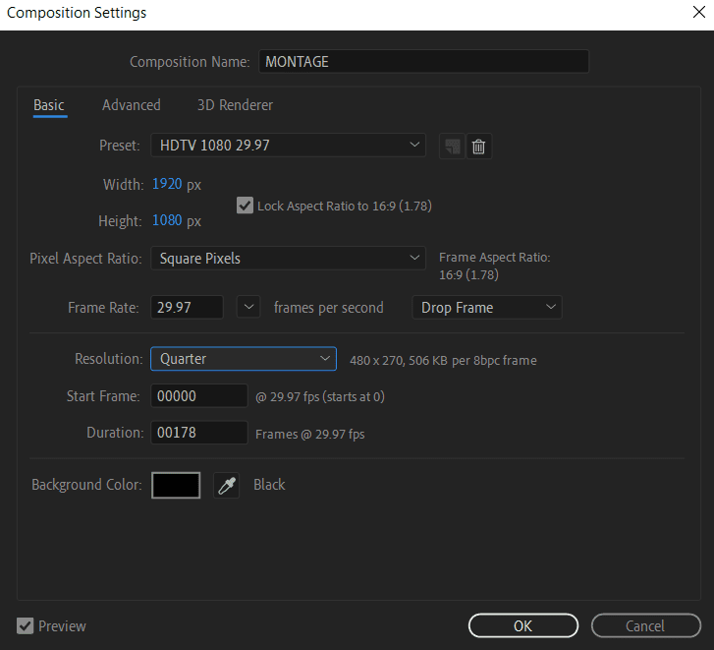Click the Start Frame field 00000
Image resolution: width=714 pixels, height=650 pixels.
(x=199, y=395)
